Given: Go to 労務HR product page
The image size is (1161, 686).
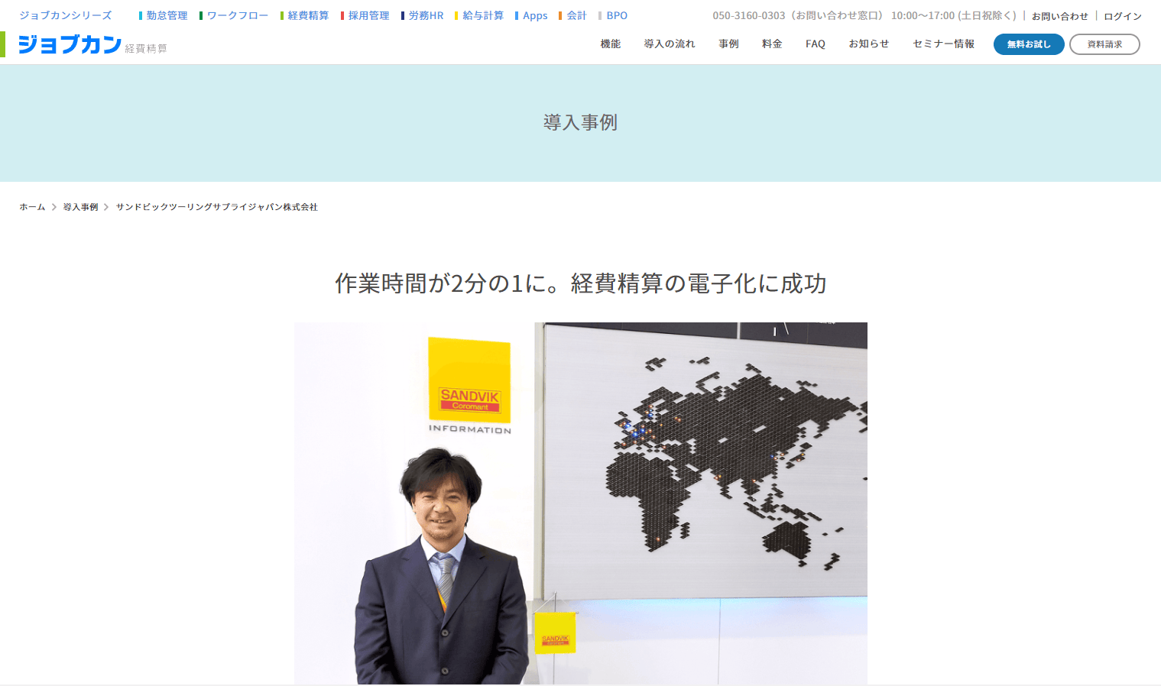Looking at the screenshot, I should [x=423, y=15].
